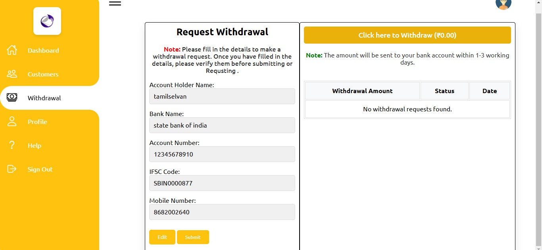Viewport: 542px width, 250px height.
Task: Click the Help question mark icon
Action: pyautogui.click(x=12, y=145)
